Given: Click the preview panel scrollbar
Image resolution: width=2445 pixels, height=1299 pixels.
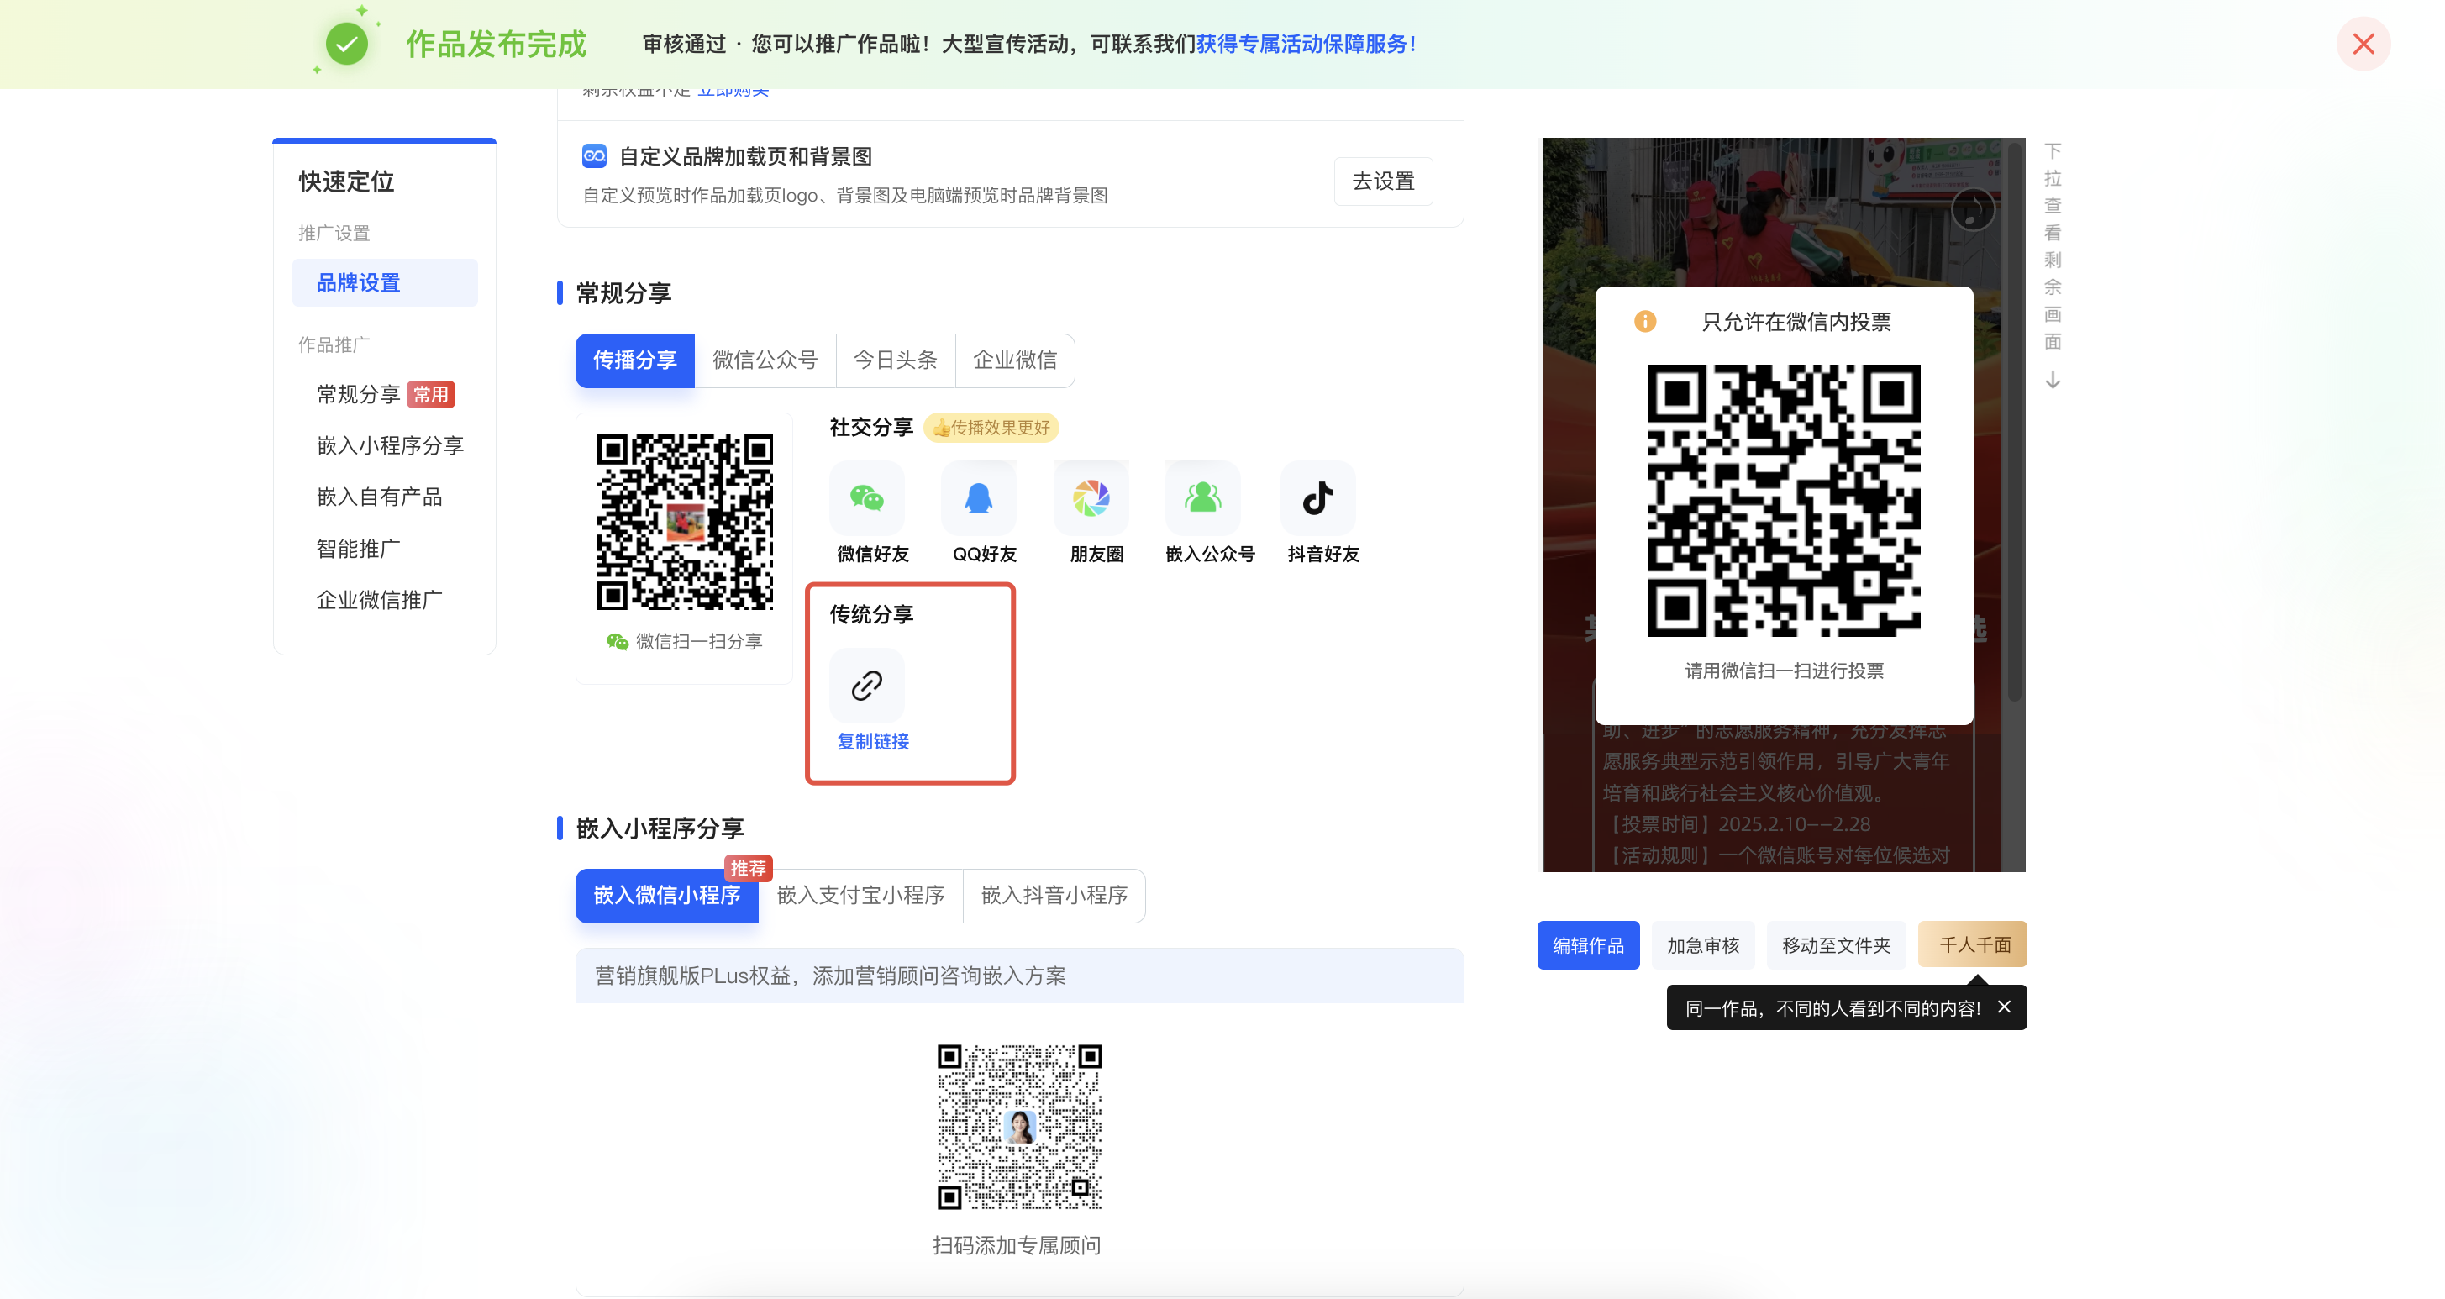Looking at the screenshot, I should coord(2013,423).
